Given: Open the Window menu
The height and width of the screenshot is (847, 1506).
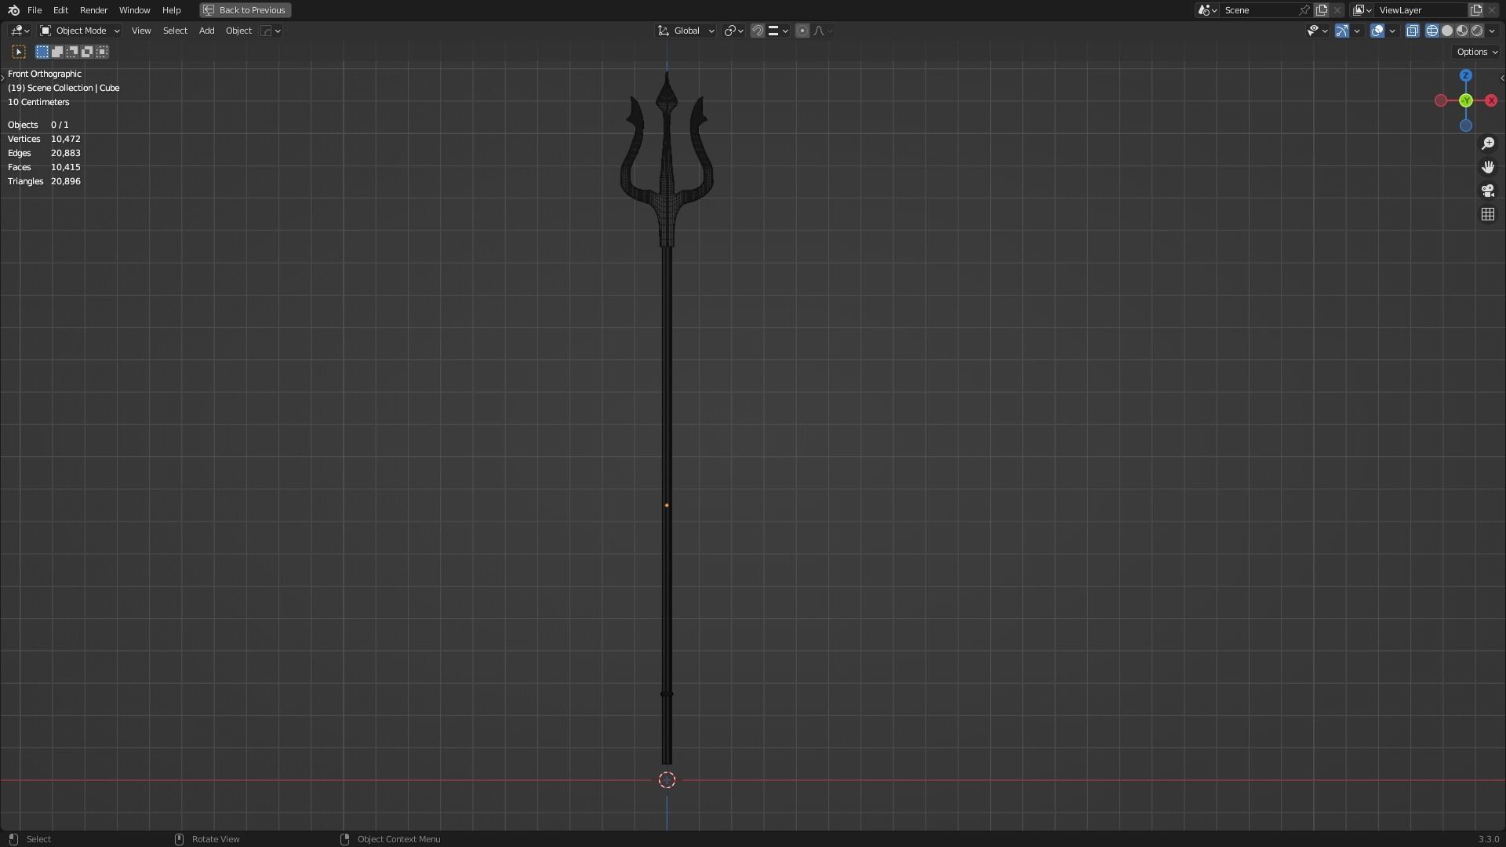Looking at the screenshot, I should point(134,10).
